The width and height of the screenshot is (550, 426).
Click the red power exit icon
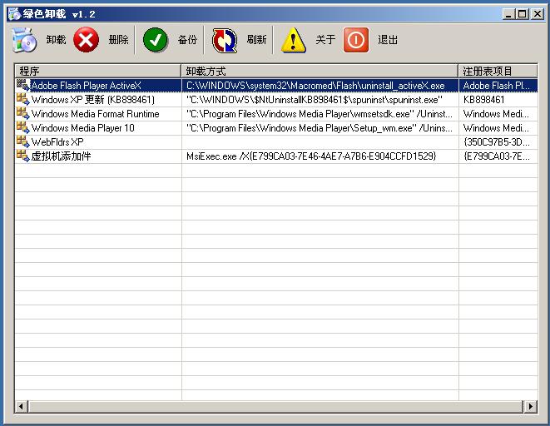355,40
